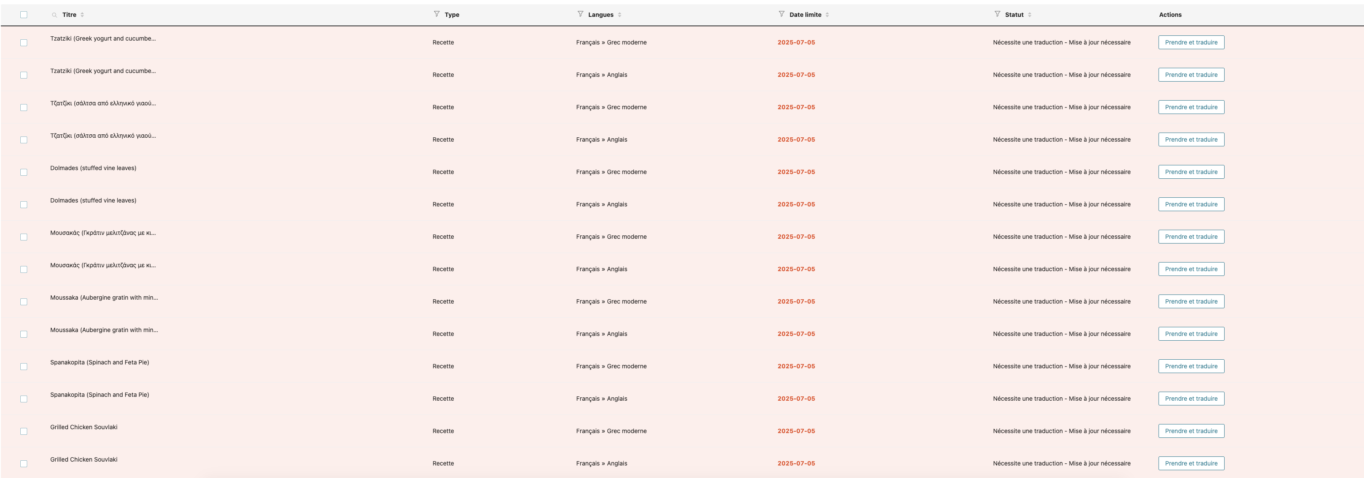Prendre et traduire for Tzatziki Greek yogurt Grec moderne
The image size is (1364, 478).
coord(1191,42)
